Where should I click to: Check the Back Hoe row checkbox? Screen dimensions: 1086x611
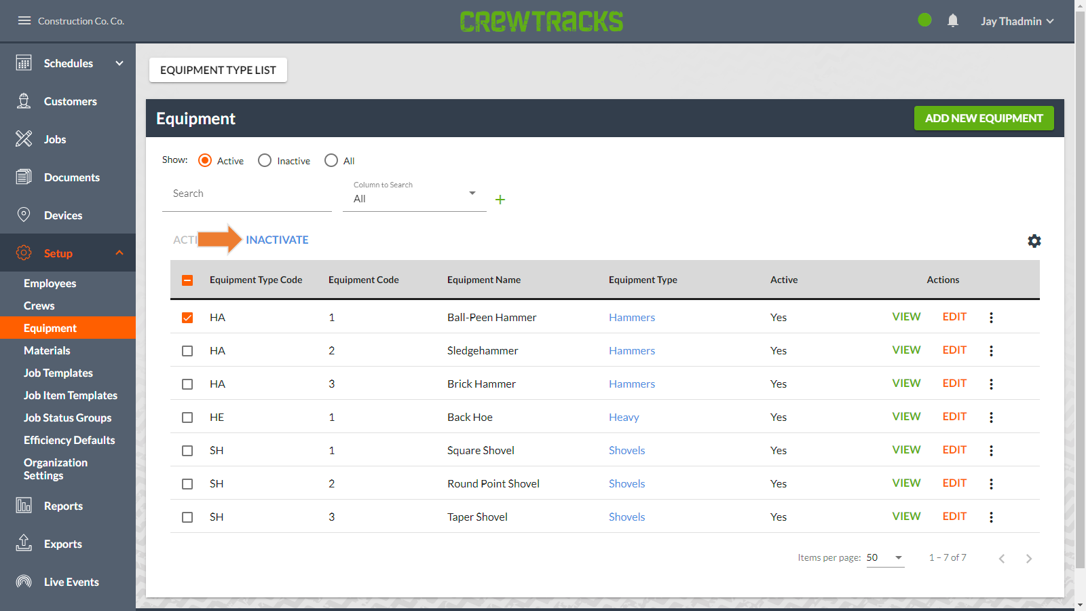coord(187,418)
